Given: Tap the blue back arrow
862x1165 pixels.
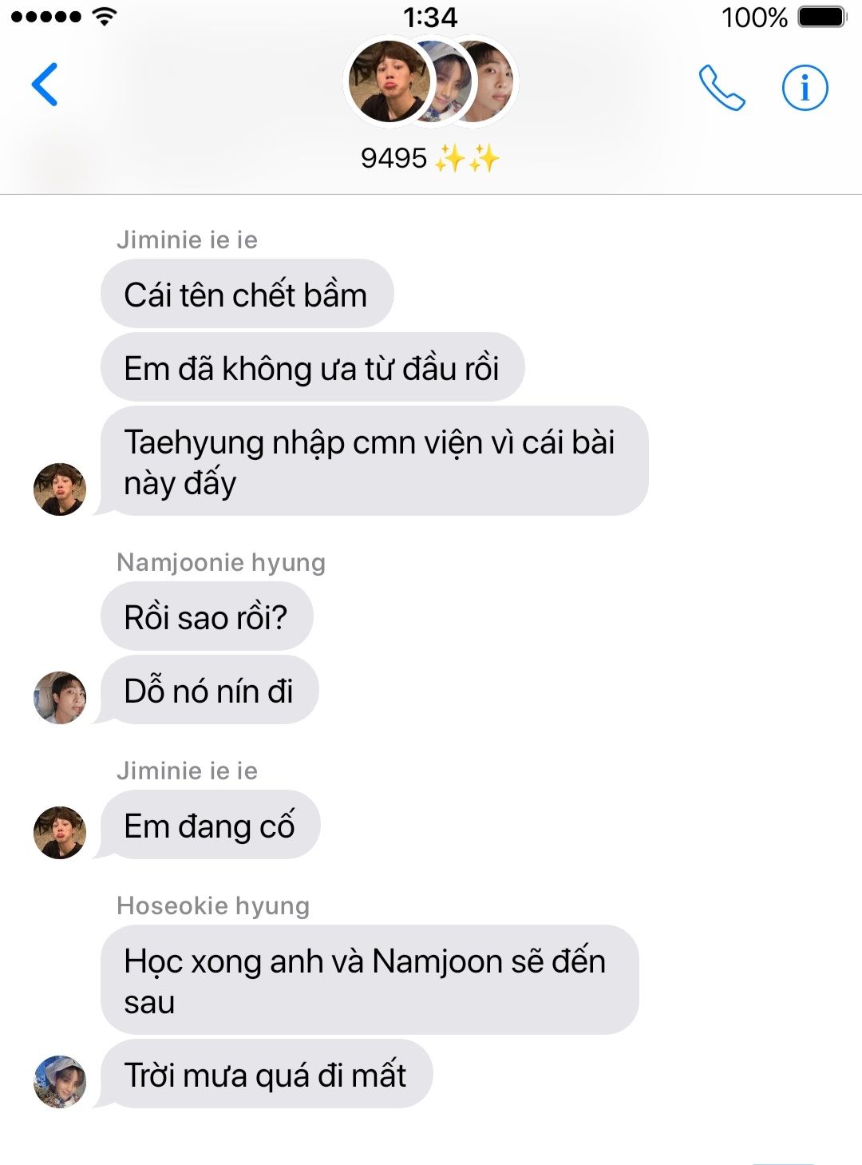Looking at the screenshot, I should pos(45,84).
